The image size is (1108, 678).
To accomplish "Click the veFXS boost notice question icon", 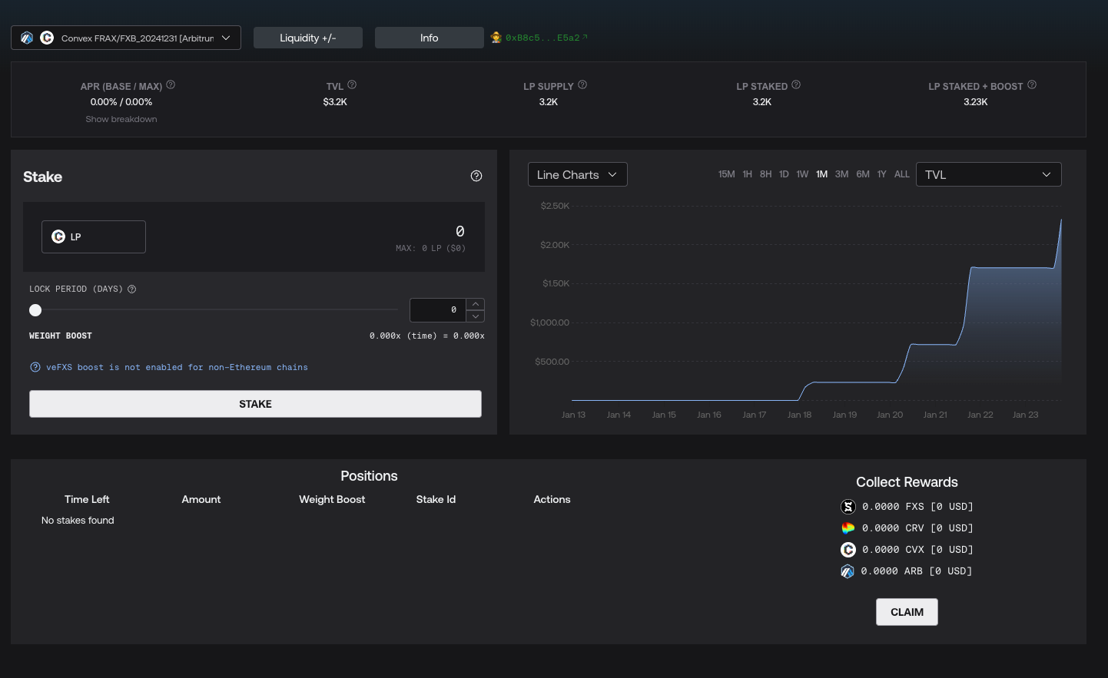I will coord(35,367).
